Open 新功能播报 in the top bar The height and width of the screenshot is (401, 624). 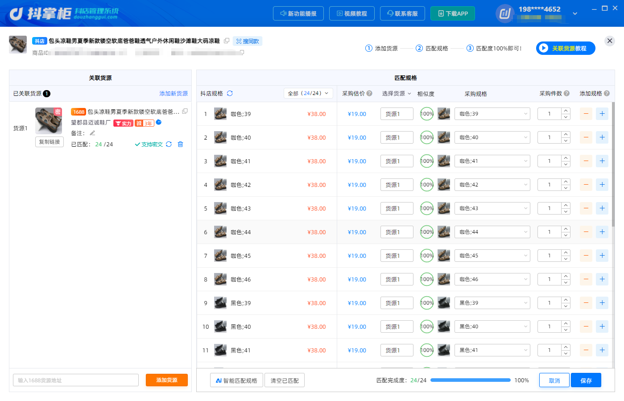coord(298,13)
